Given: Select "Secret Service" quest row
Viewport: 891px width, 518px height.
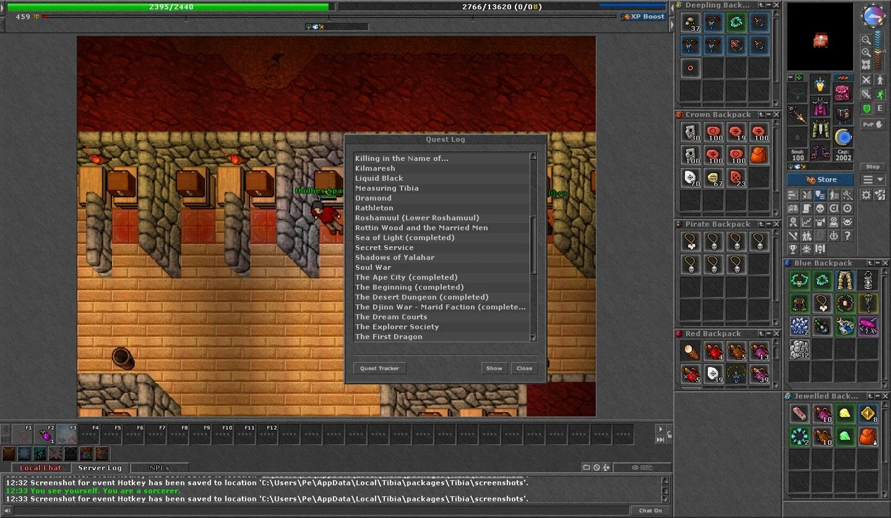Looking at the screenshot, I should pyautogui.click(x=442, y=248).
